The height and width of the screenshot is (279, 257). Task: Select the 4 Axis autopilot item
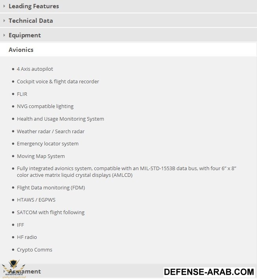[35, 69]
